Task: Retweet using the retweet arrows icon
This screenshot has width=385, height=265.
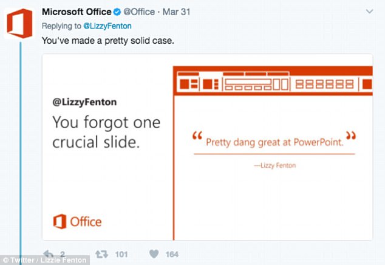Action: [x=101, y=254]
